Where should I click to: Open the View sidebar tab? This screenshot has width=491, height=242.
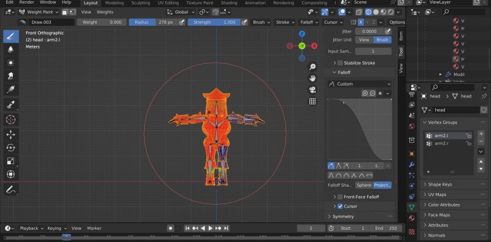pos(401,68)
